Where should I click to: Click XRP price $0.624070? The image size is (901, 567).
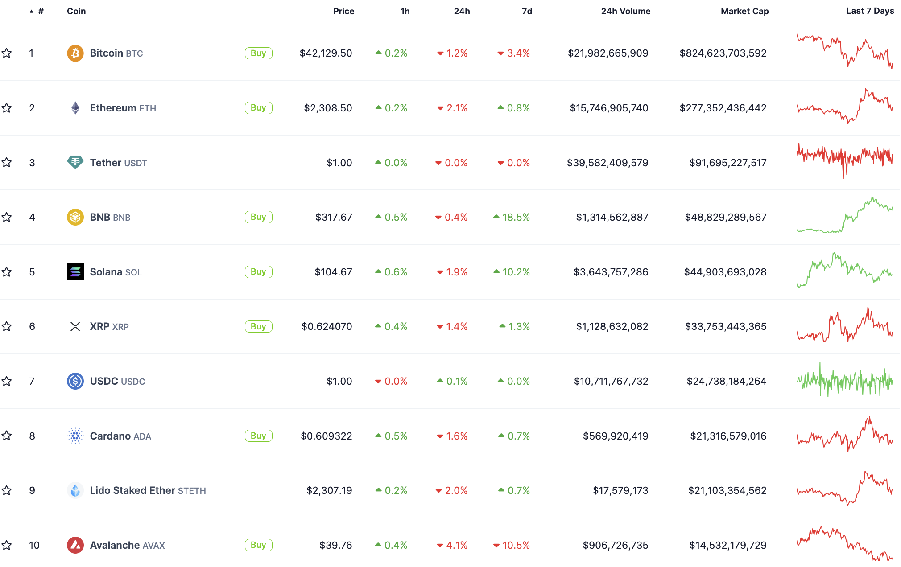[327, 327]
